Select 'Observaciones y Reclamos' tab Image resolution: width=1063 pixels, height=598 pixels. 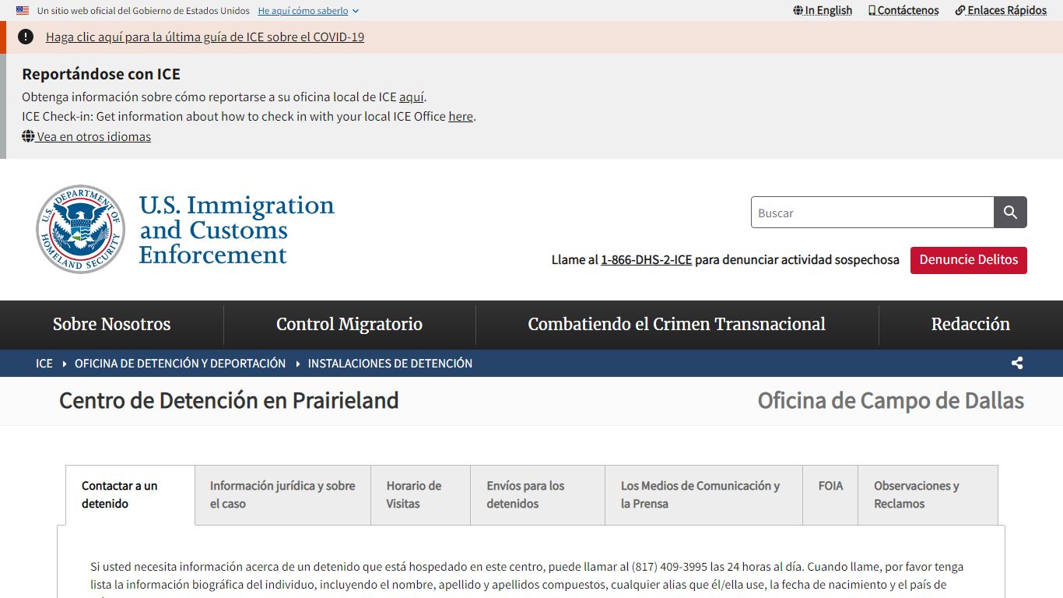(928, 495)
